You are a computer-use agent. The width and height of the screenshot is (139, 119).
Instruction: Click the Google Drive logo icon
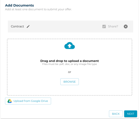pyautogui.click(x=10, y=101)
